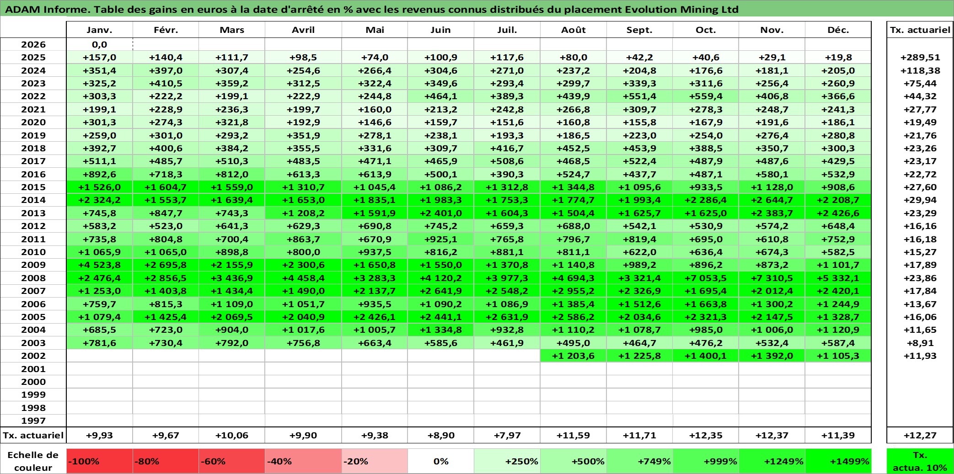Click the +1 604,7 cell in 2015 row
This screenshot has height=474, width=954.
coord(166,187)
